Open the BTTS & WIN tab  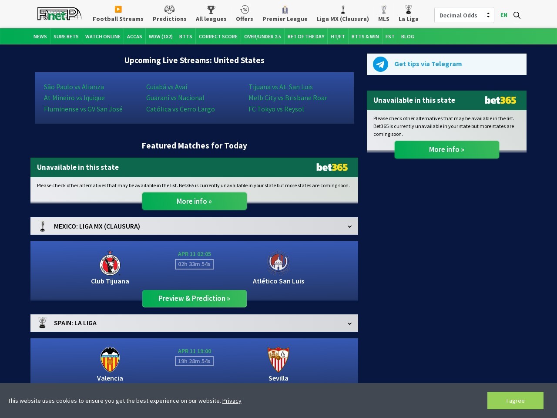(365, 37)
